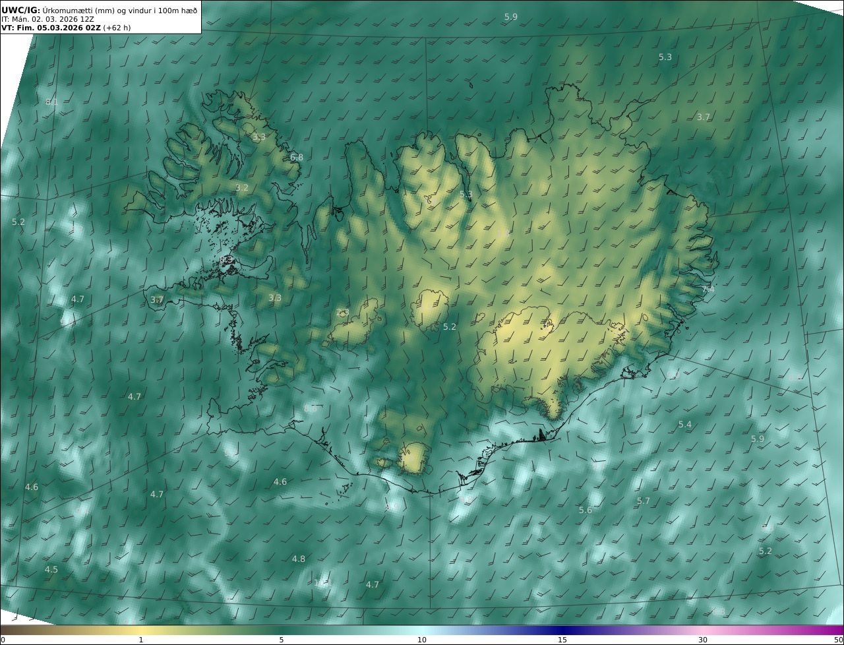This screenshot has width=844, height=645.
Task: Click the 4.6 value above the 4.5 on the west edge
Action: point(32,487)
